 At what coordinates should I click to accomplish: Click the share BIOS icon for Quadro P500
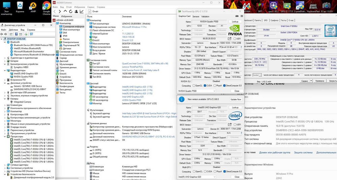(230, 39)
